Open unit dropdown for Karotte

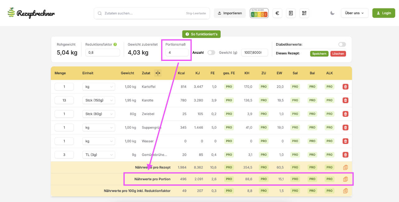click(99, 100)
